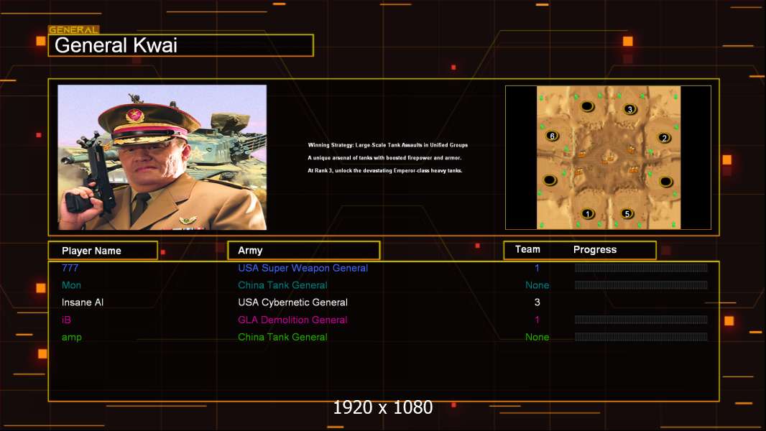Click start position marker 5 on the map
Image resolution: width=766 pixels, height=431 pixels.
click(x=627, y=213)
